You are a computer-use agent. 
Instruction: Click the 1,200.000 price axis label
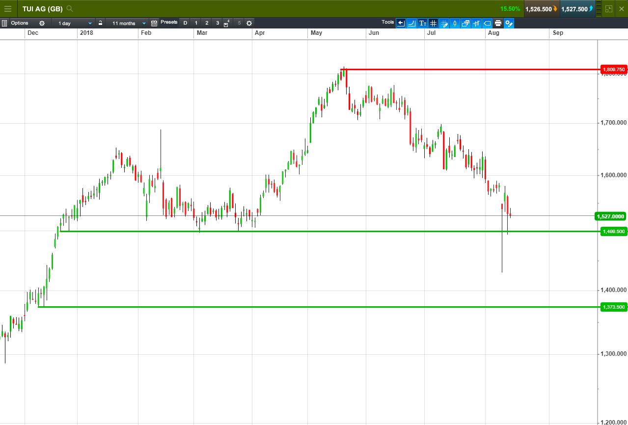(613, 422)
